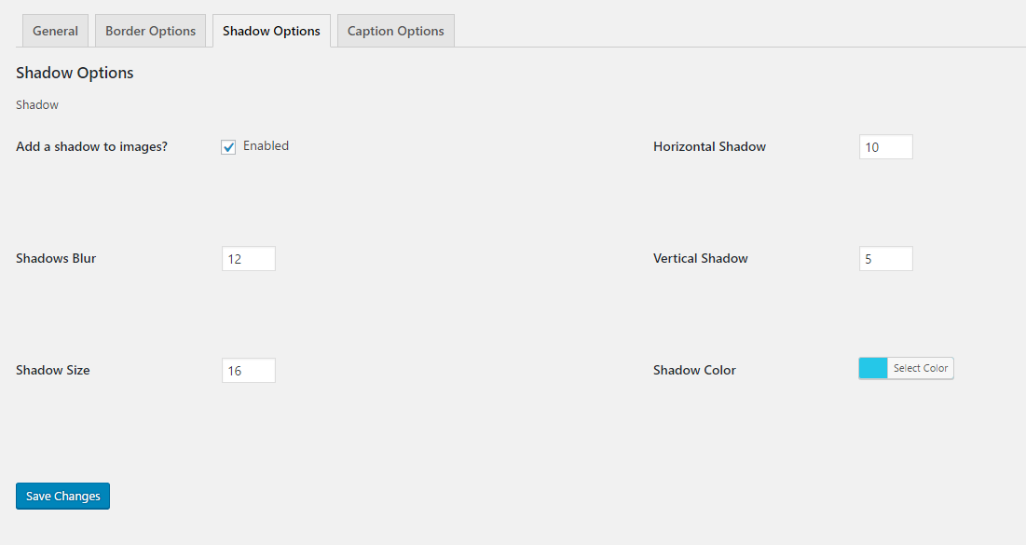This screenshot has width=1026, height=545.
Task: Click the Horizontal Shadow label
Action: click(x=709, y=147)
